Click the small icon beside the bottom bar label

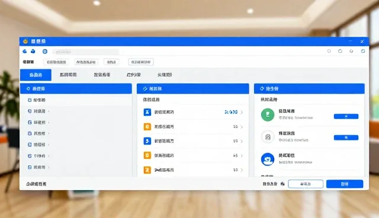point(282,184)
